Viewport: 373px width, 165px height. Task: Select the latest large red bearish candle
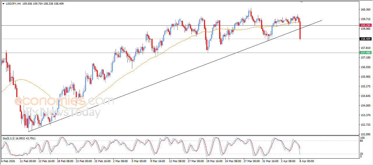point(300,31)
